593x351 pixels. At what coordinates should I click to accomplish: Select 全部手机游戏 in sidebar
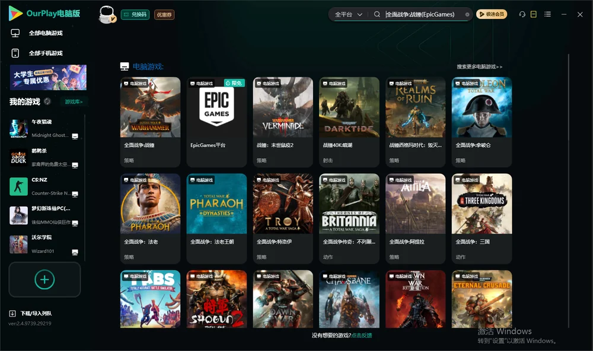point(46,53)
